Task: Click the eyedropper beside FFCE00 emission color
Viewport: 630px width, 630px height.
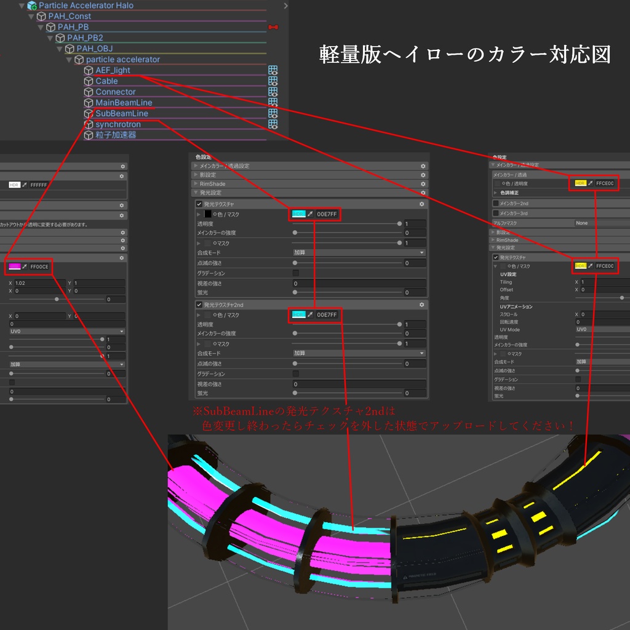Action: point(591,266)
